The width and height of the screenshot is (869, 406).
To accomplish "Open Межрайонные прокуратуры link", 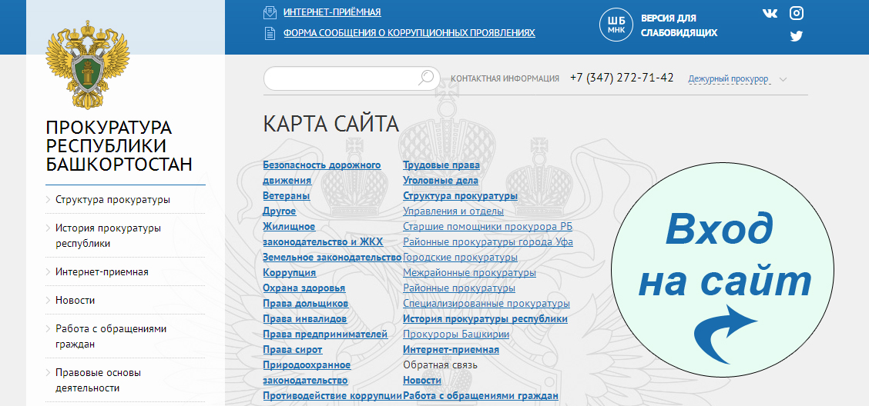I will (469, 273).
